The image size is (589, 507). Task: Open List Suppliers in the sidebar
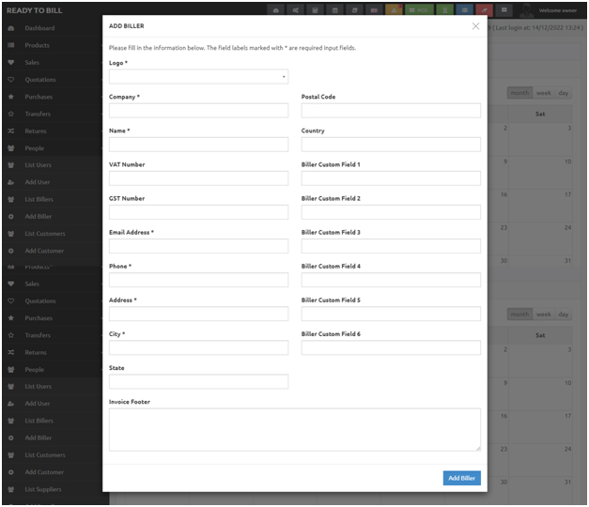[43, 489]
